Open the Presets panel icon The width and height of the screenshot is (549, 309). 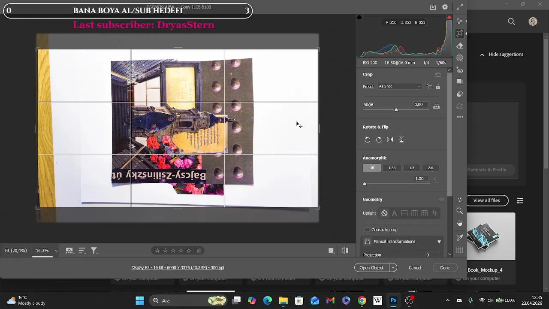[x=460, y=94]
